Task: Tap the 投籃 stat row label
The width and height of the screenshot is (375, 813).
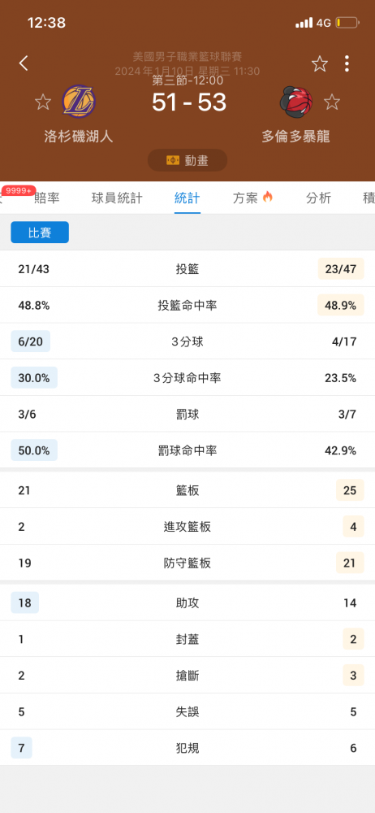Action: coord(187,269)
